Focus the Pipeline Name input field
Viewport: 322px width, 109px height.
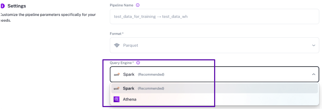[x=214, y=16]
